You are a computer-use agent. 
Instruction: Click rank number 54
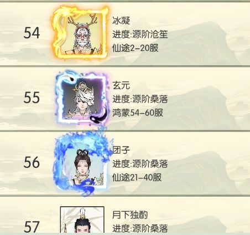(32, 33)
